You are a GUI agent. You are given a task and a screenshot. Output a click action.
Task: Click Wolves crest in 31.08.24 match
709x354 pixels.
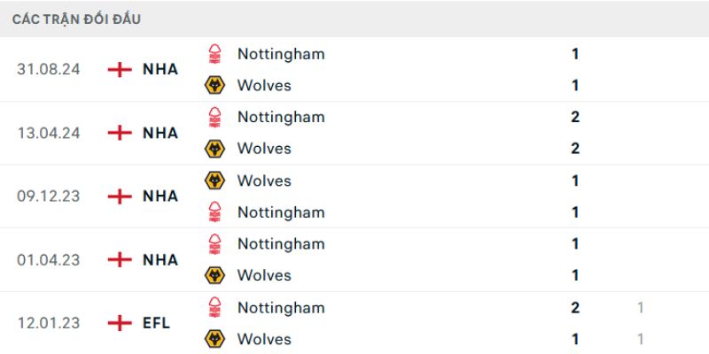point(214,86)
